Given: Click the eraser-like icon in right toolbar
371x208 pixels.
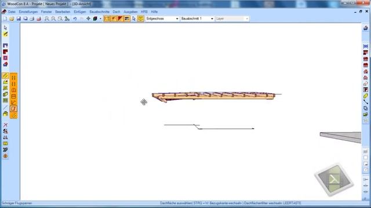Looking at the screenshot, I should (x=366, y=83).
